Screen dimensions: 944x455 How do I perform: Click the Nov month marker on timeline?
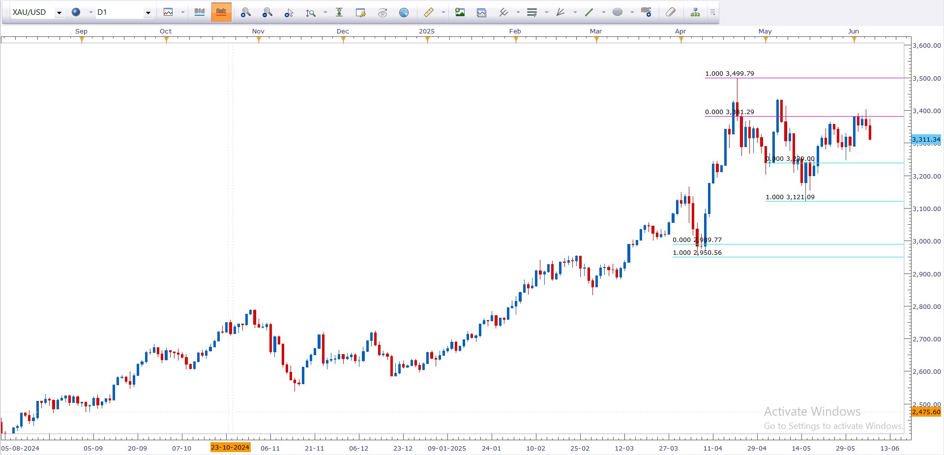pyautogui.click(x=258, y=31)
